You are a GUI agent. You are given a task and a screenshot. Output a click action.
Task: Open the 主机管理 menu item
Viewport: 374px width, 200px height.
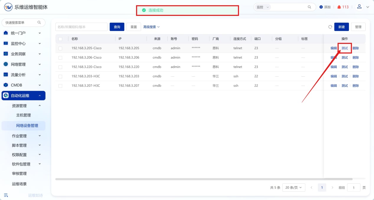coord(23,115)
